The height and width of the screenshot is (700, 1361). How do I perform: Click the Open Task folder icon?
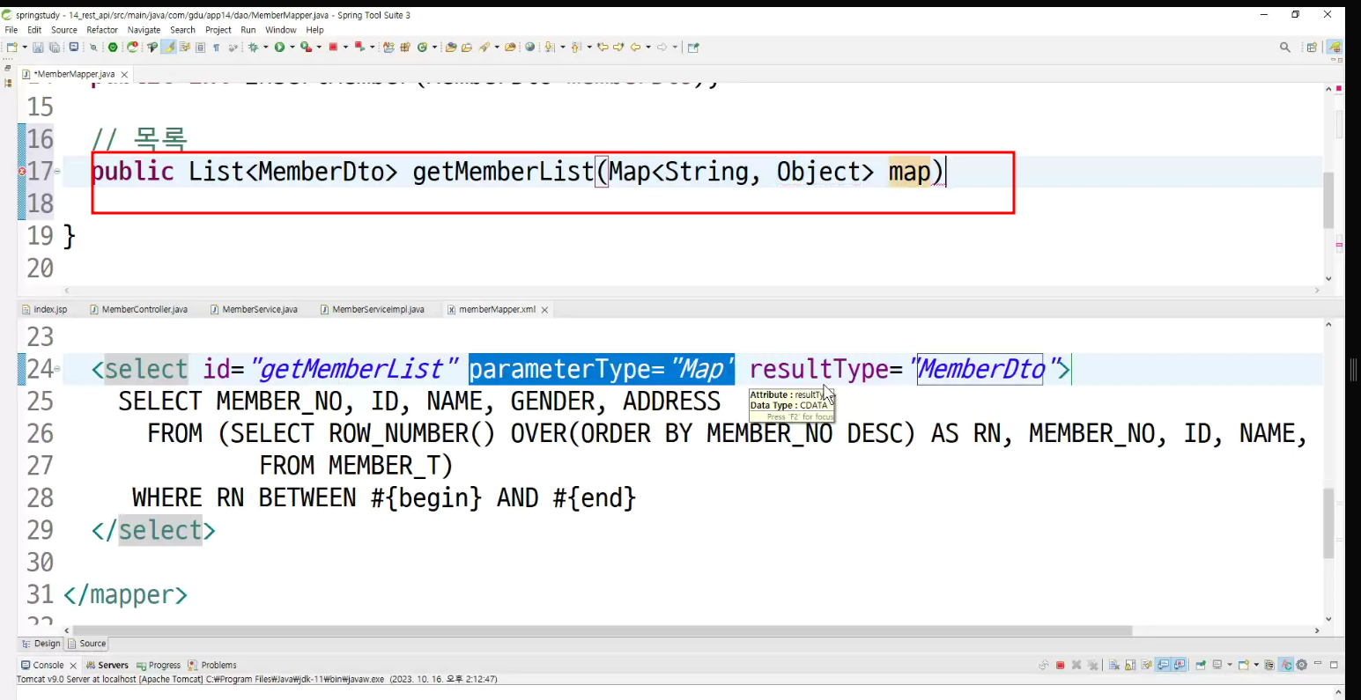point(467,48)
